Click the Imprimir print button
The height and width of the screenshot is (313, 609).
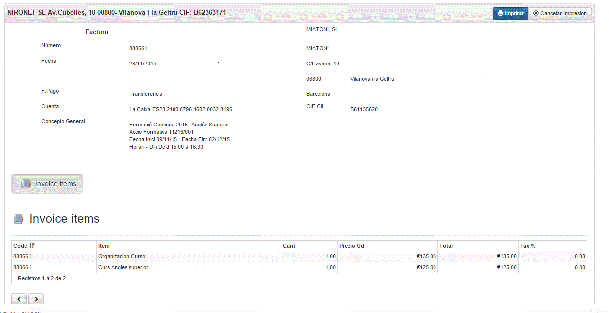tap(511, 13)
